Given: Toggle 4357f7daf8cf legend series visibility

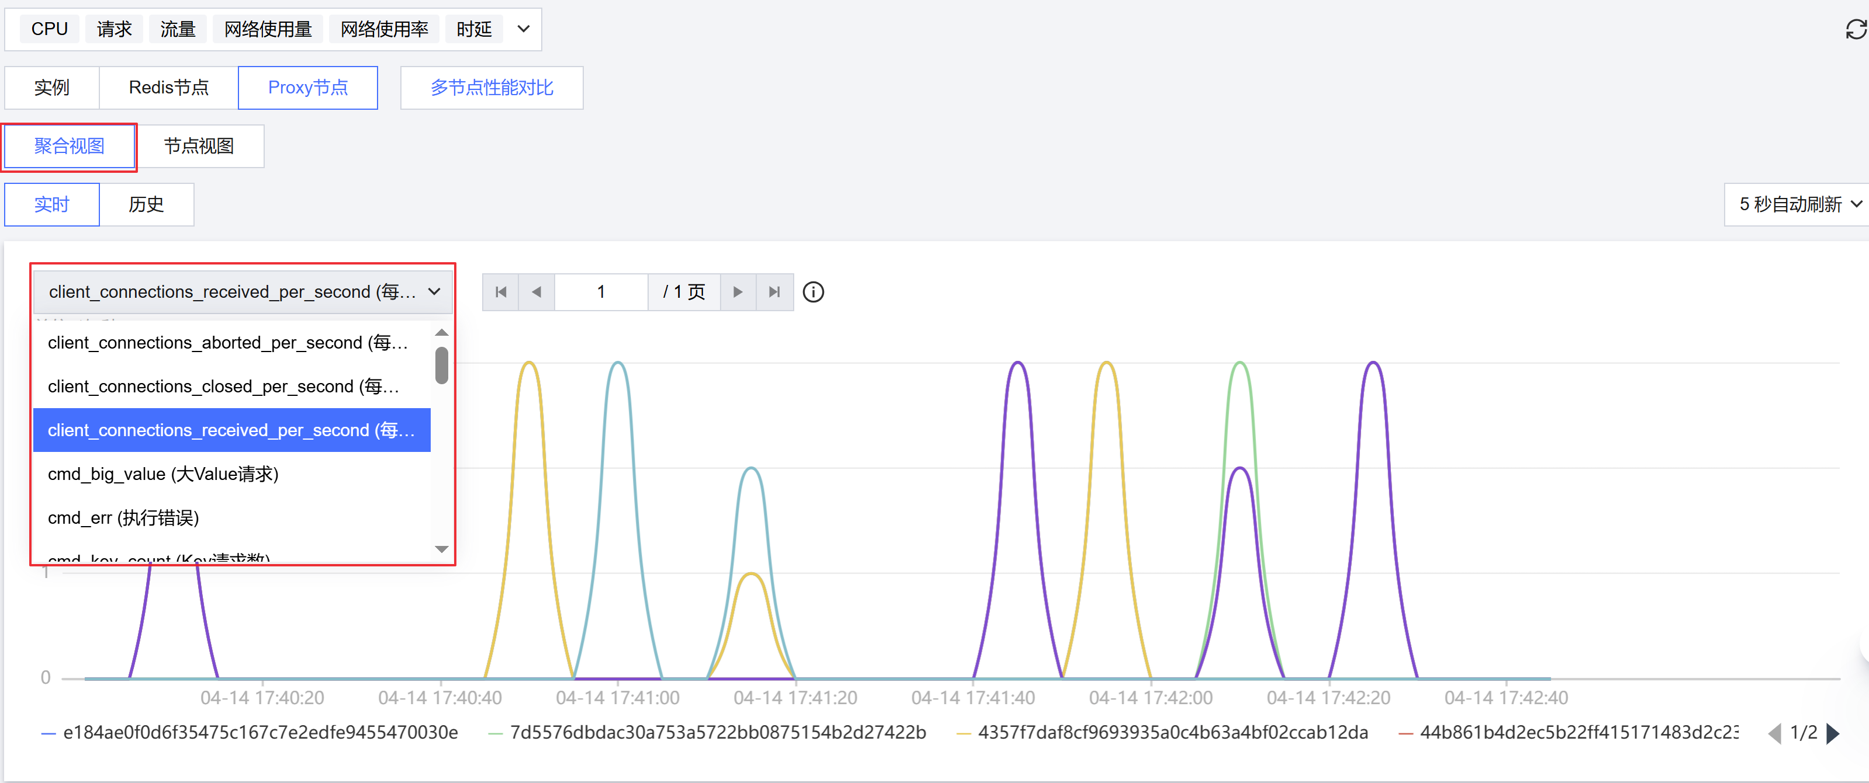Looking at the screenshot, I should [x=1172, y=733].
